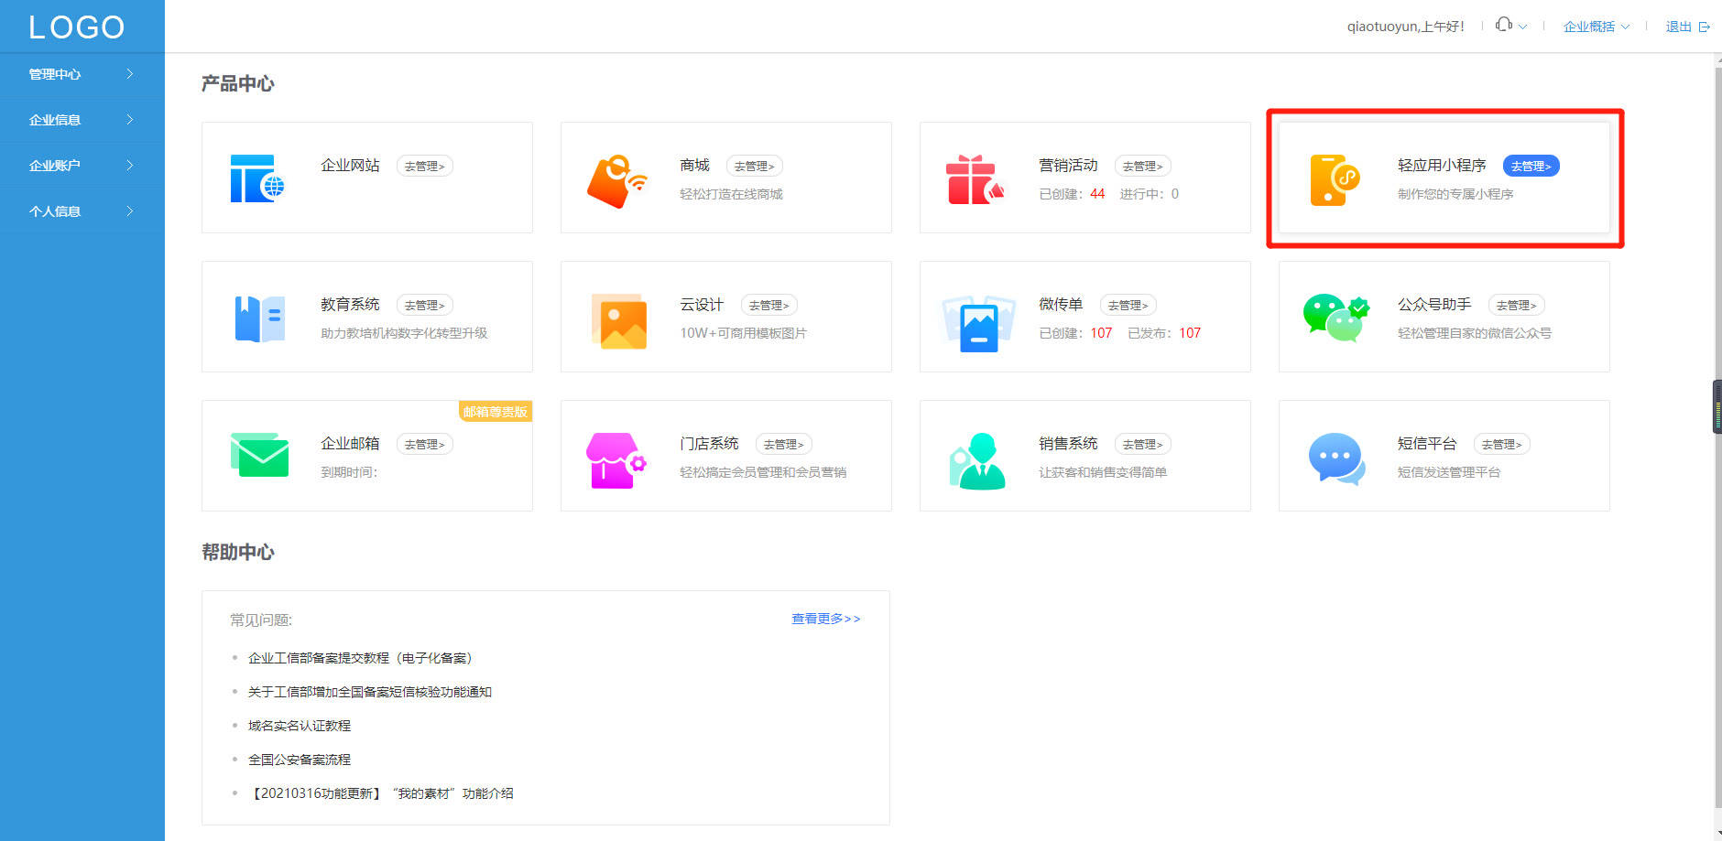Click the 商城 shopping tag icon
The image size is (1722, 841).
pyautogui.click(x=616, y=181)
